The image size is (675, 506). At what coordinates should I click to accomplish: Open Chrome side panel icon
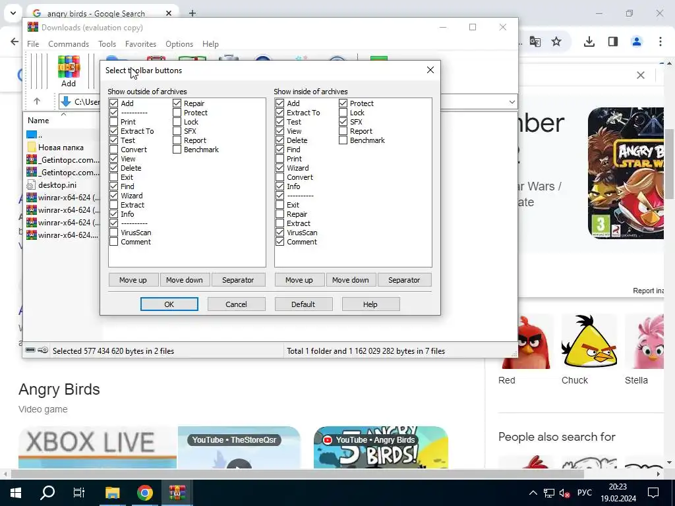point(612,42)
